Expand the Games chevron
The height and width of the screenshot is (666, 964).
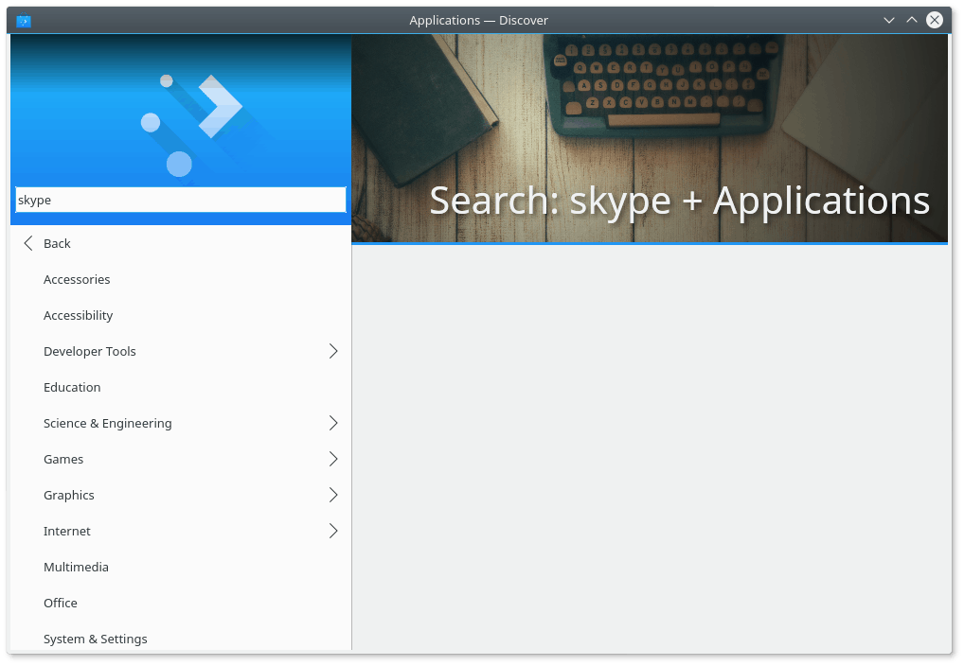pos(333,459)
